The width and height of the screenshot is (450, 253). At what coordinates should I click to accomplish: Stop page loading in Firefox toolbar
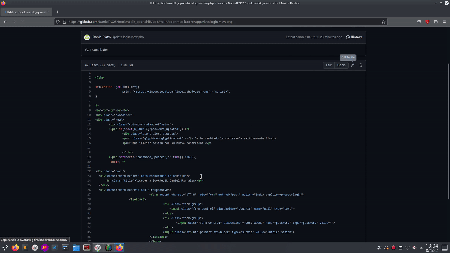click(22, 22)
